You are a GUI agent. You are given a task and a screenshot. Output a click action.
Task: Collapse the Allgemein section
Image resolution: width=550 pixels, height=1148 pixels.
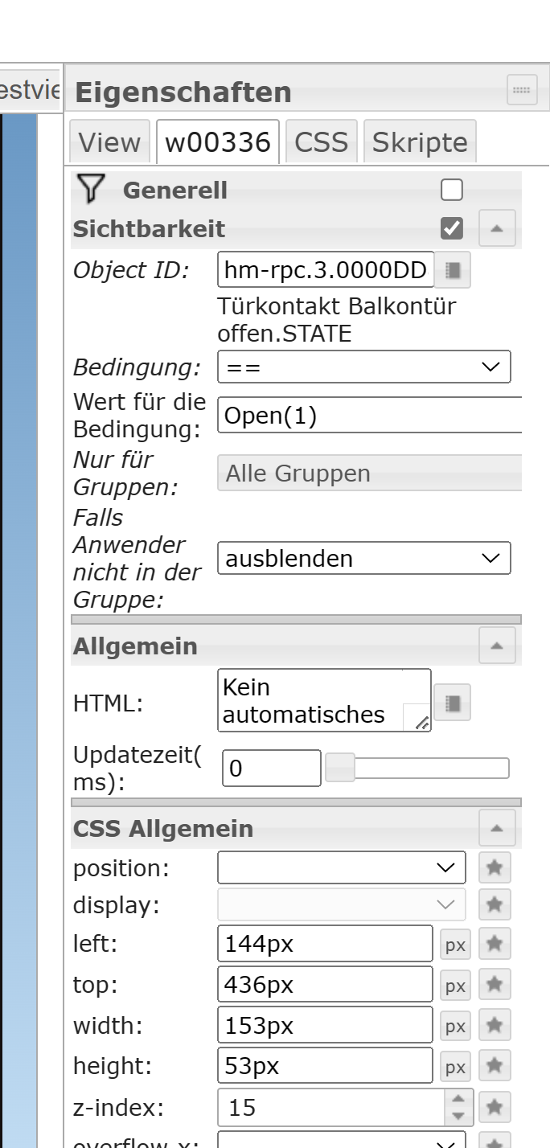(x=497, y=646)
